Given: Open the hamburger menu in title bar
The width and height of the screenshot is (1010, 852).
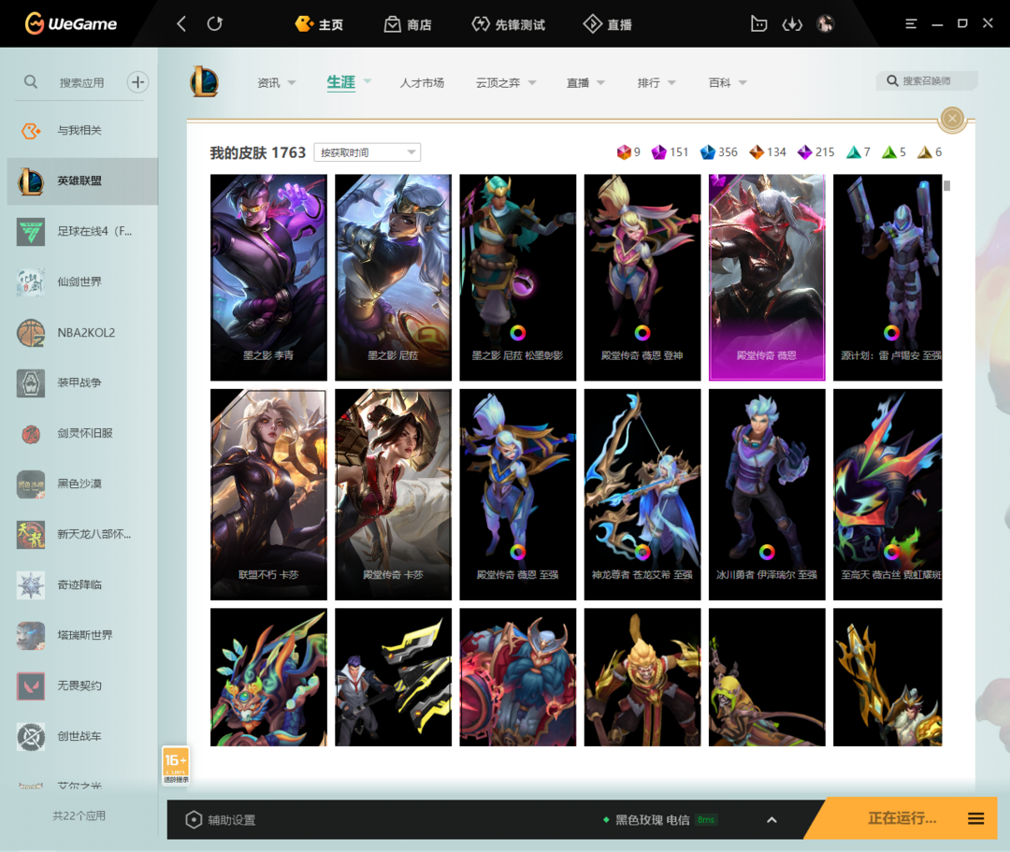Looking at the screenshot, I should click(x=911, y=23).
